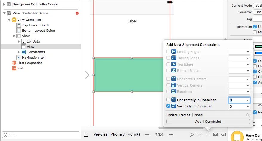
Task: Toggle the Interaction checkbox in the inspector
Action: click(255, 27)
